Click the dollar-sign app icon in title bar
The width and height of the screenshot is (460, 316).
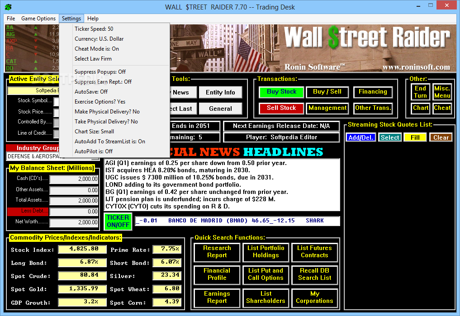8,7
